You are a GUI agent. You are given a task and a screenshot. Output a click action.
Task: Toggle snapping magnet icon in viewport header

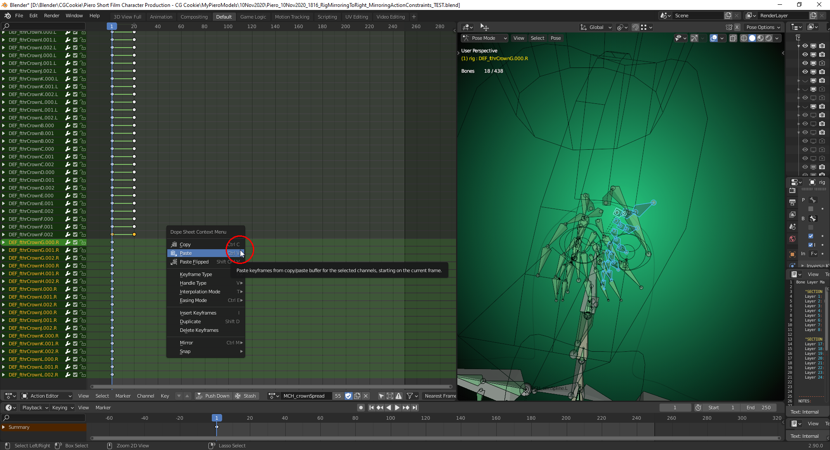coord(635,27)
